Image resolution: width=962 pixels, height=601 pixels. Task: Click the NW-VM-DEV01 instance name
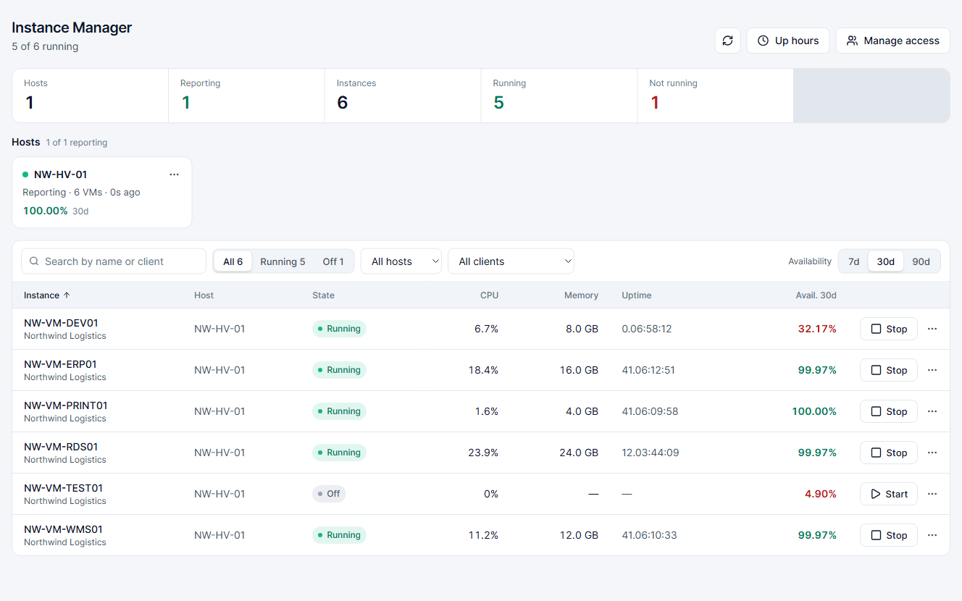[61, 323]
